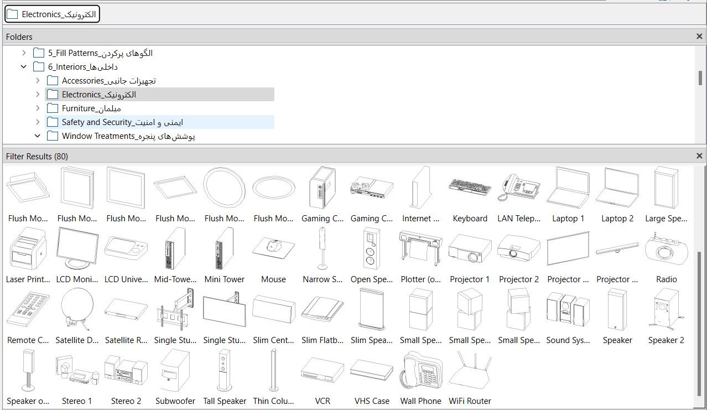
Task: Close the Filter Results panel
Action: [699, 156]
